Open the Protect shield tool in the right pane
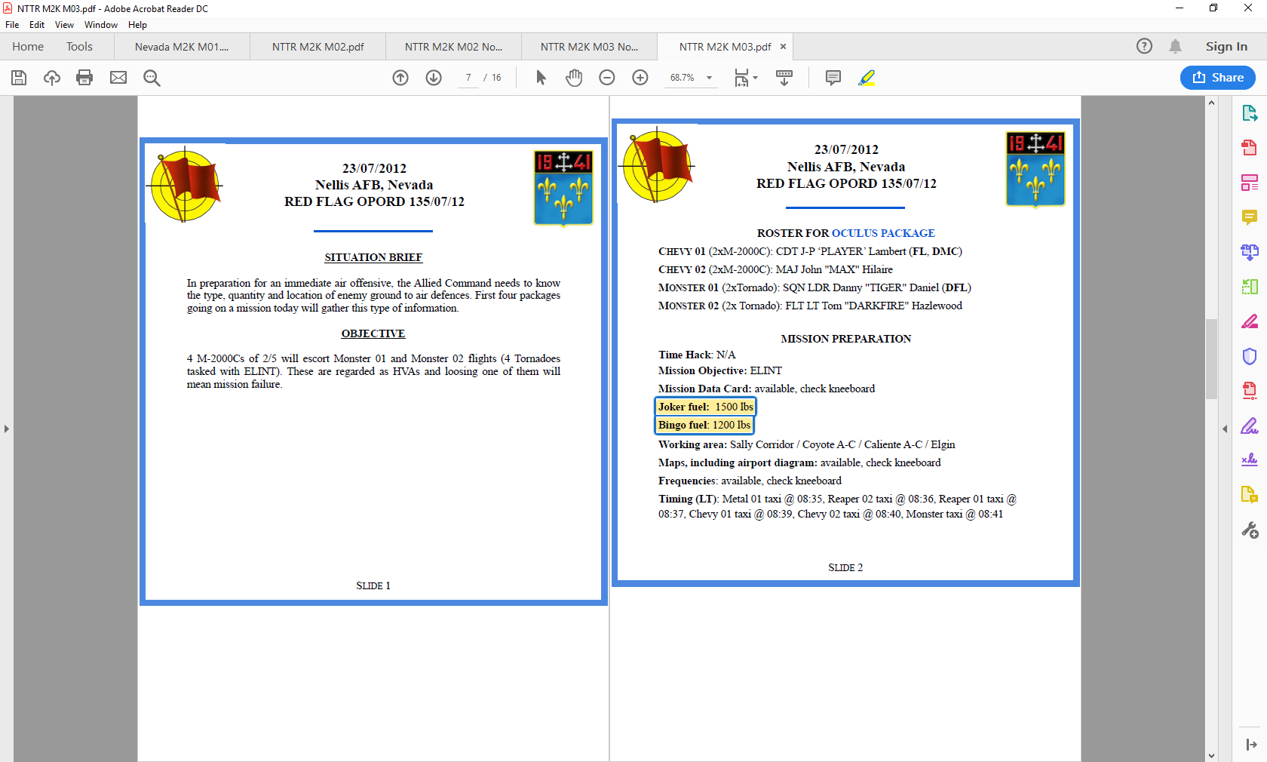Viewport: 1267px width, 762px height. tap(1250, 356)
